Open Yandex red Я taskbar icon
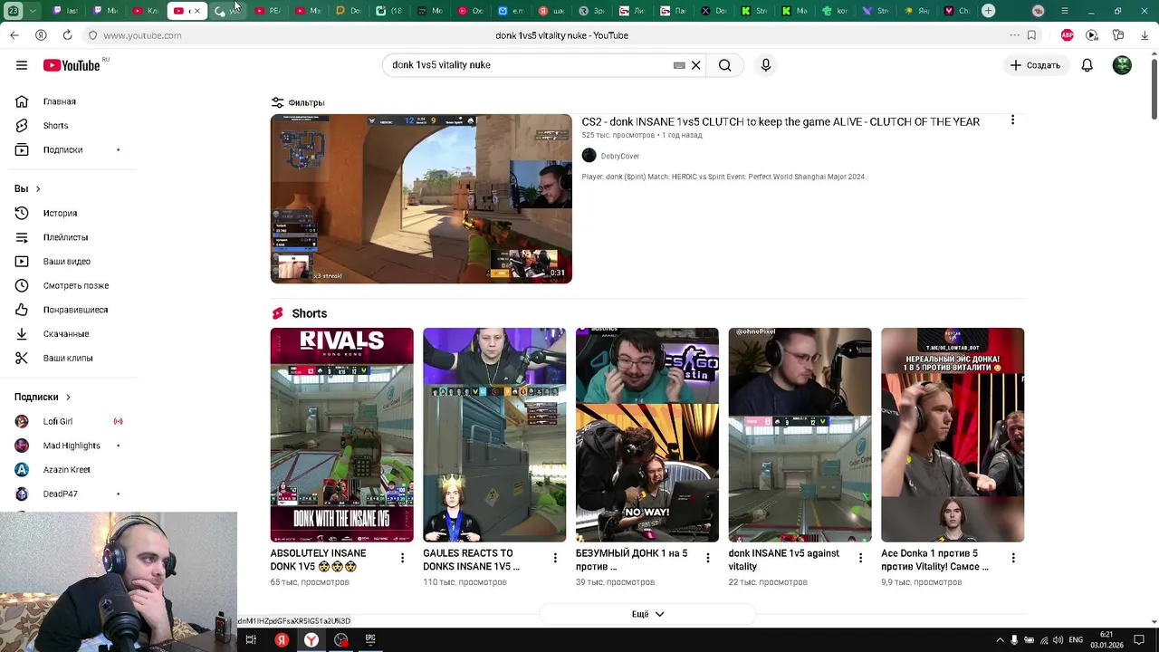The height and width of the screenshot is (652, 1159). 282,639
